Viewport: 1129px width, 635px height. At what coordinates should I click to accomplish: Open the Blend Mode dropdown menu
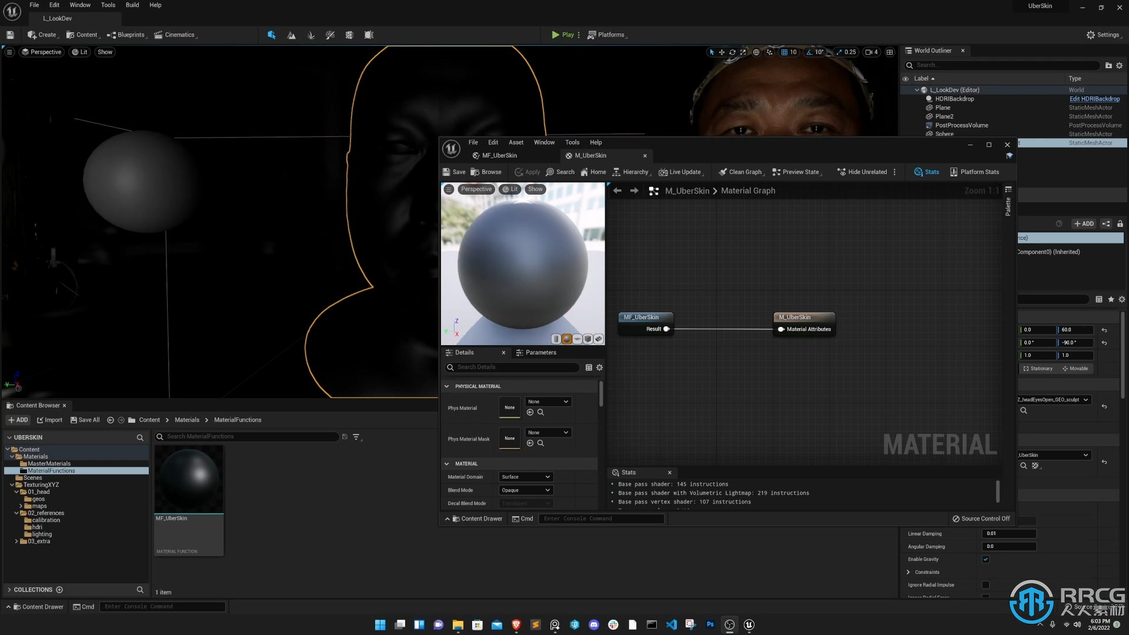(x=526, y=489)
